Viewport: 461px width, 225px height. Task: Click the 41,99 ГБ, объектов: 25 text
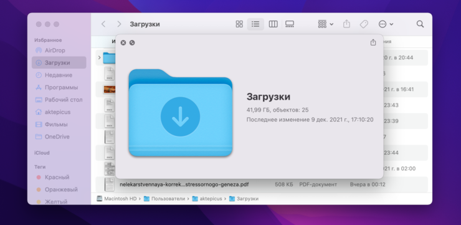tap(277, 110)
